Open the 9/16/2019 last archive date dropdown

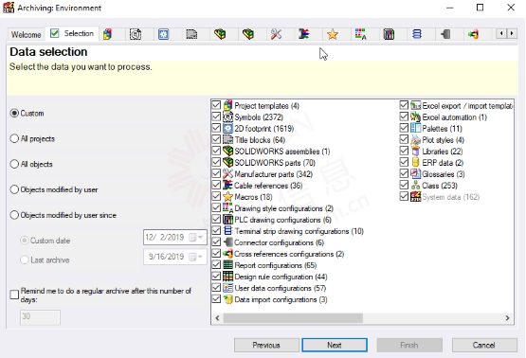(x=200, y=257)
